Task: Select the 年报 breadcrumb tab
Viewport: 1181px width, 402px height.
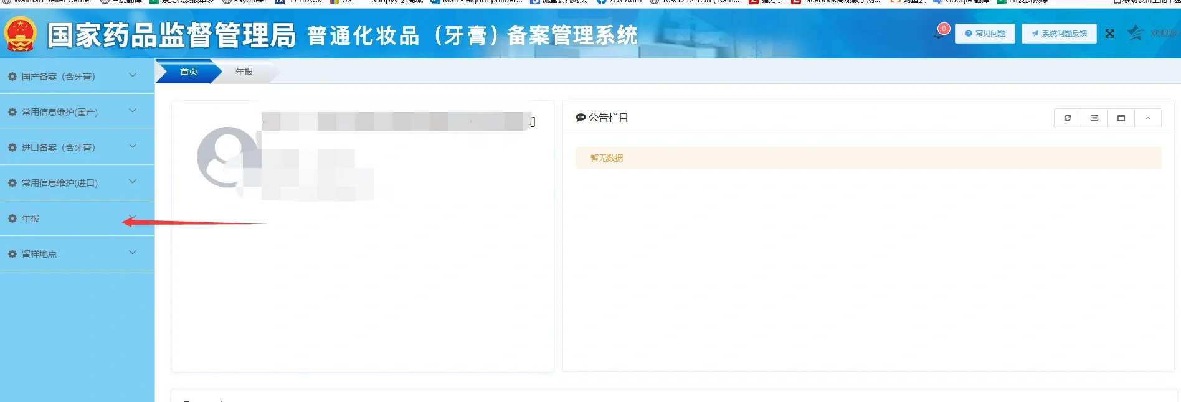Action: [x=244, y=72]
